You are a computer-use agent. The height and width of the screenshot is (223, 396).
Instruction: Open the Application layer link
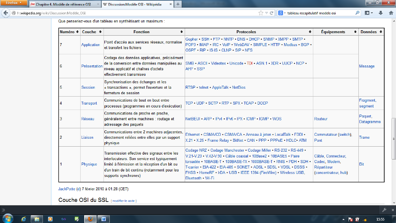click(x=91, y=45)
